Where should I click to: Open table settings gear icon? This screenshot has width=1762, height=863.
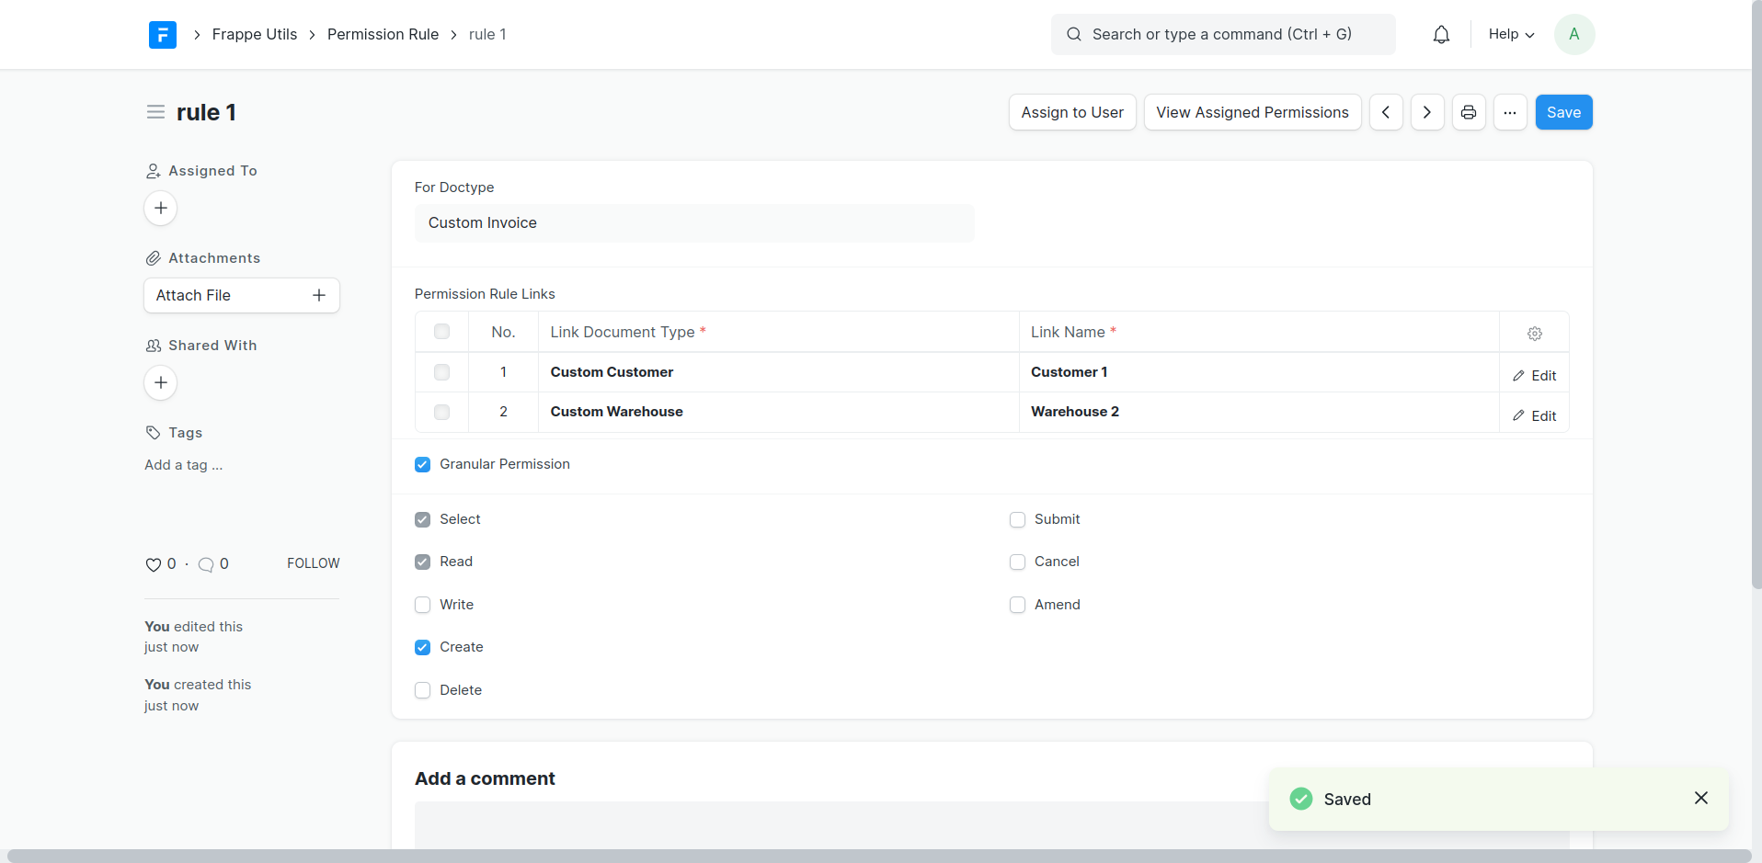(x=1534, y=333)
